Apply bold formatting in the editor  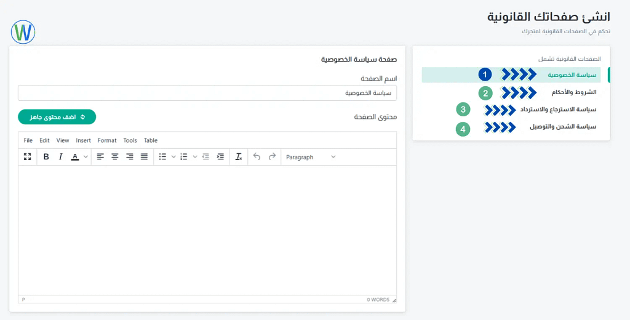[x=46, y=157]
